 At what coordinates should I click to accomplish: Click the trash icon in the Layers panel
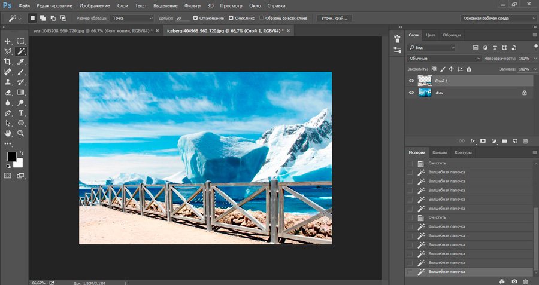click(525, 141)
